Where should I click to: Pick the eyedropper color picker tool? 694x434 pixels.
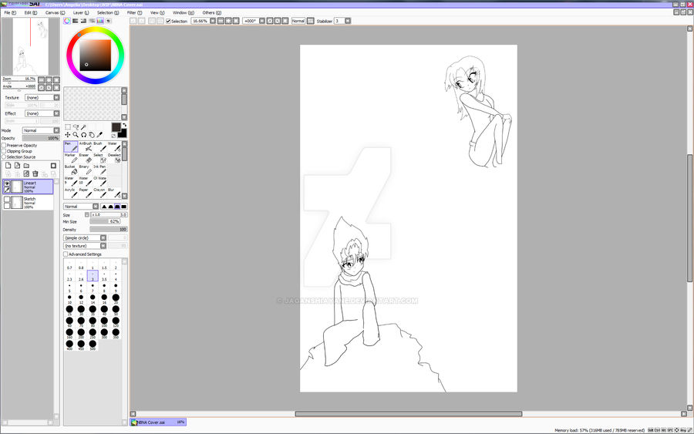[99, 134]
